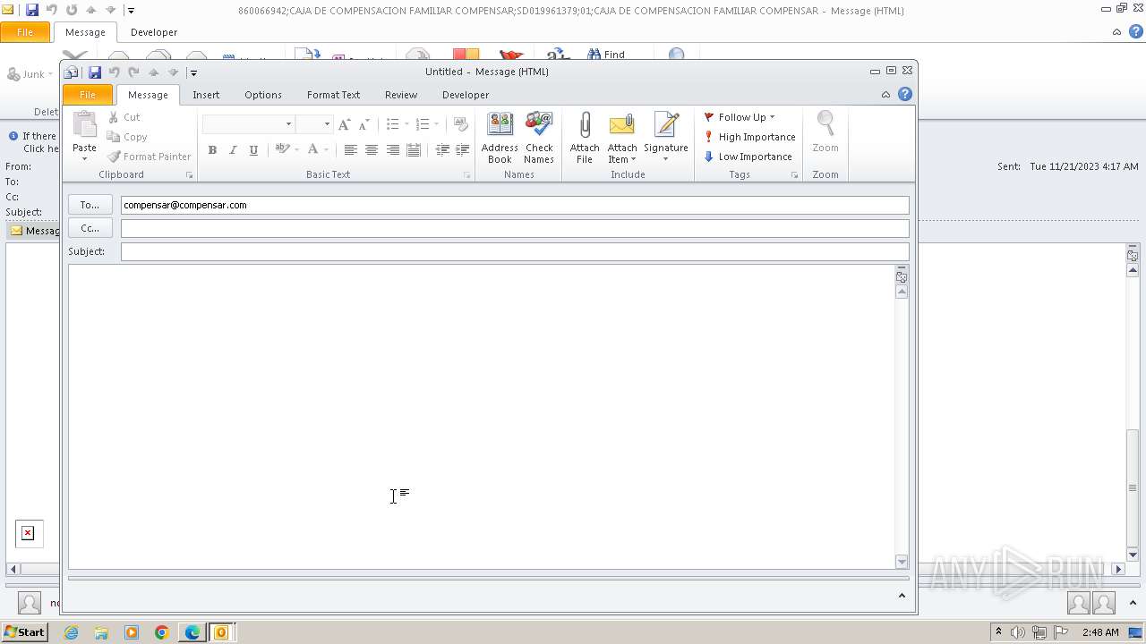
Task: Click the Subject input field
Action: click(515, 251)
